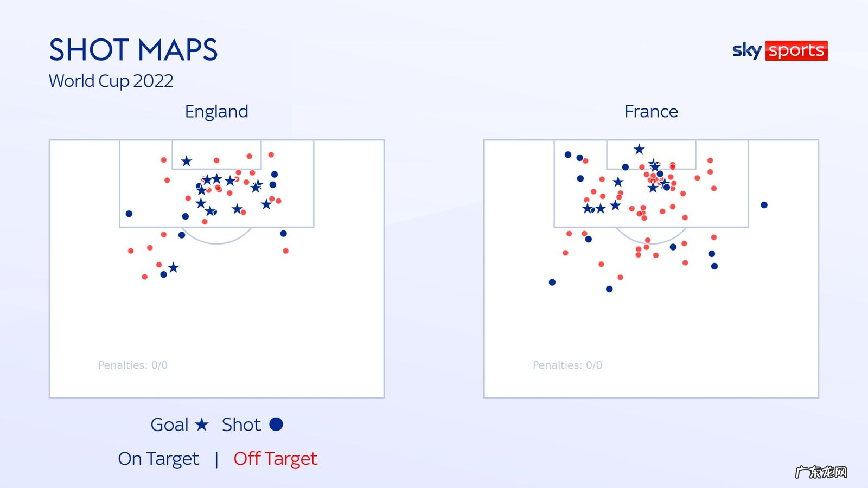Image resolution: width=868 pixels, height=488 pixels.
Task: Select France's goal star at top of six-yard box
Action: pyautogui.click(x=639, y=149)
